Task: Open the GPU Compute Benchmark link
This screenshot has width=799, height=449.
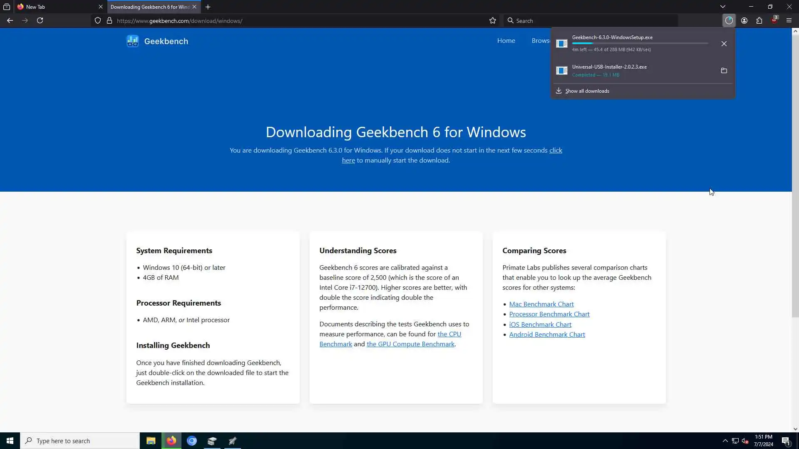Action: [x=410, y=344]
